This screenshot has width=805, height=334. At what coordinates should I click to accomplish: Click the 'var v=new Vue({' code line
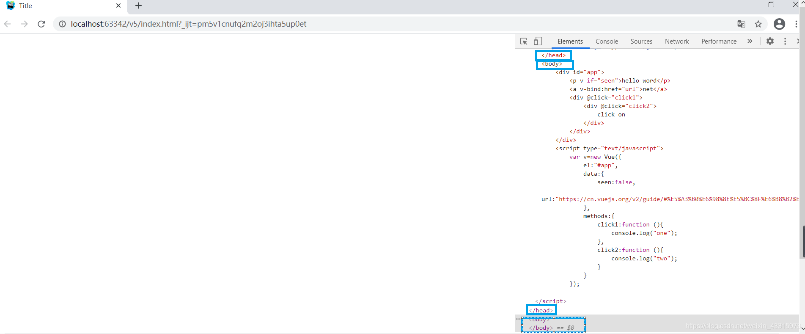[x=595, y=157]
